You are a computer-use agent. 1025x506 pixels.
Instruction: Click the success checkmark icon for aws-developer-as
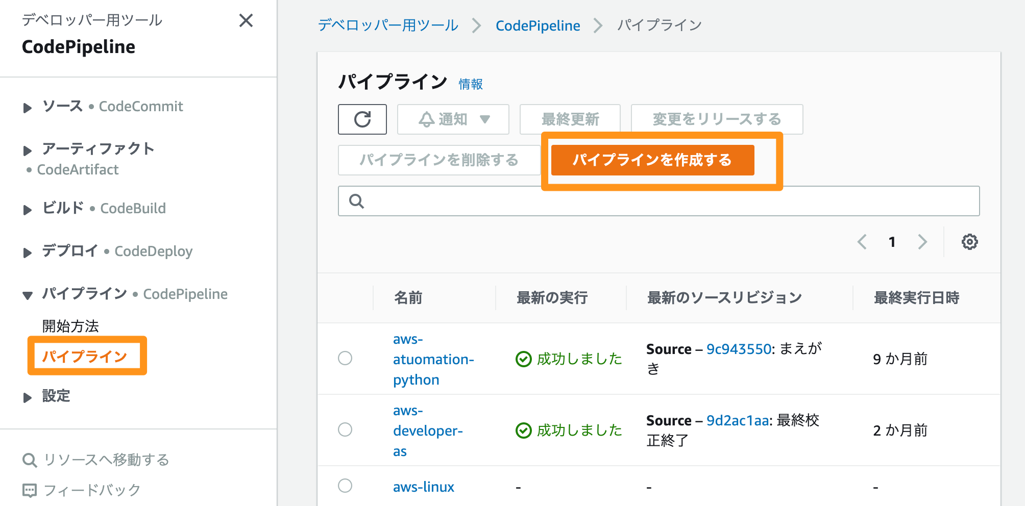pyautogui.click(x=524, y=431)
